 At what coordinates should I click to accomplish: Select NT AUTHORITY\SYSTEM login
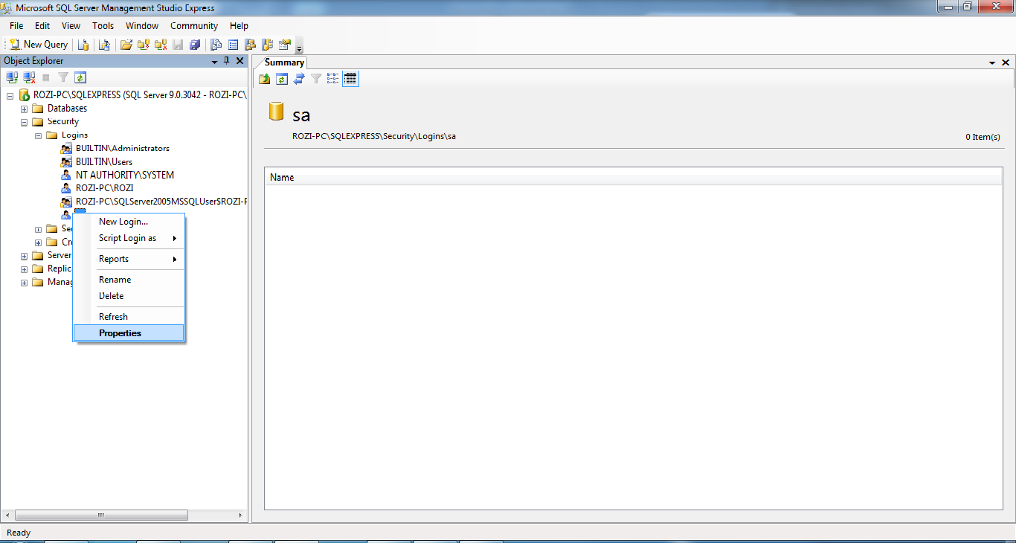[124, 176]
